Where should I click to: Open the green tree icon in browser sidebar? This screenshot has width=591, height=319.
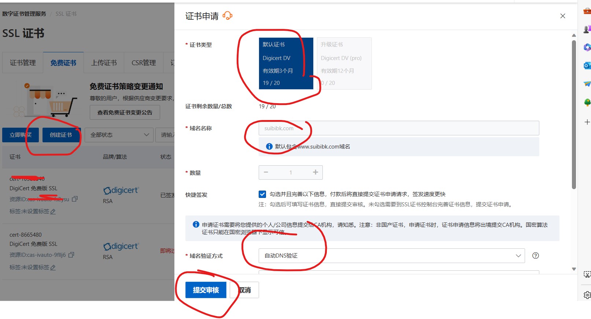pyautogui.click(x=587, y=102)
